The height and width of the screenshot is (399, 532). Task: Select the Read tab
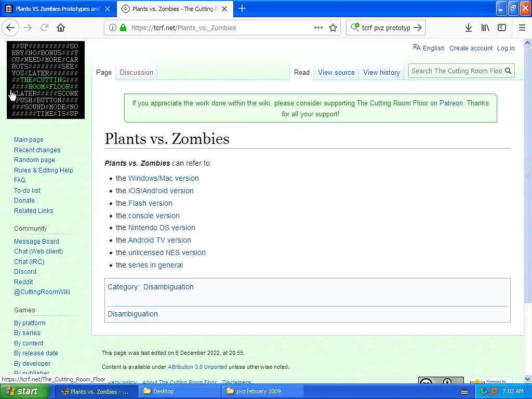tap(302, 72)
